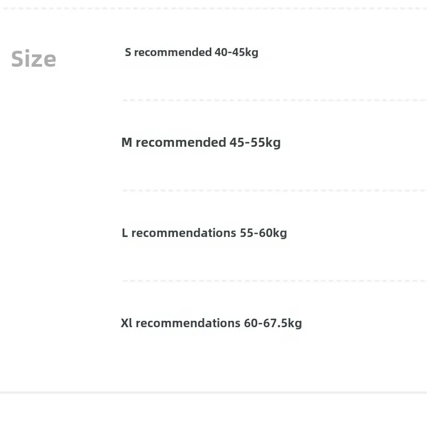
Task: Pick the "Xl recommendations 60-67.5kg" row
Action: point(211,323)
